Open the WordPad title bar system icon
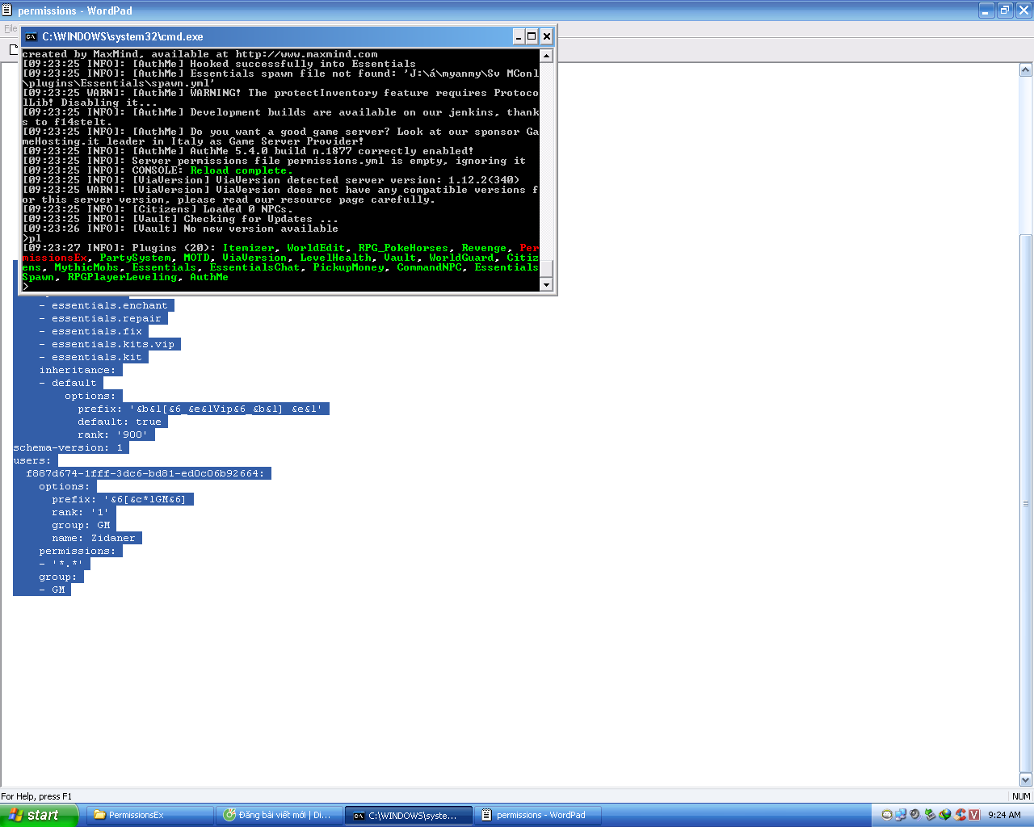This screenshot has width=1034, height=827. (x=7, y=10)
